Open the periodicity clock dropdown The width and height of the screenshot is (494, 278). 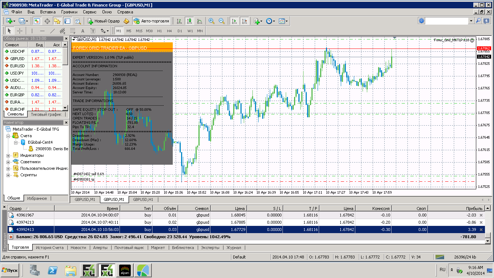click(x=271, y=21)
